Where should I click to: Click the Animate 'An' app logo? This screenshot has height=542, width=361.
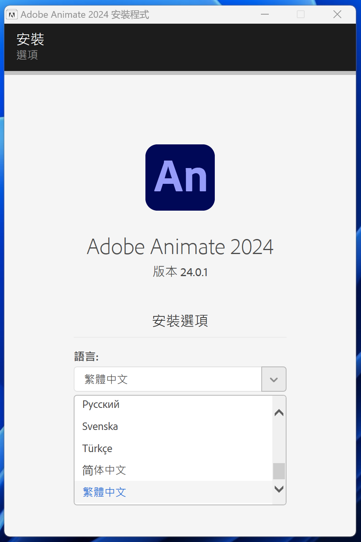point(180,178)
